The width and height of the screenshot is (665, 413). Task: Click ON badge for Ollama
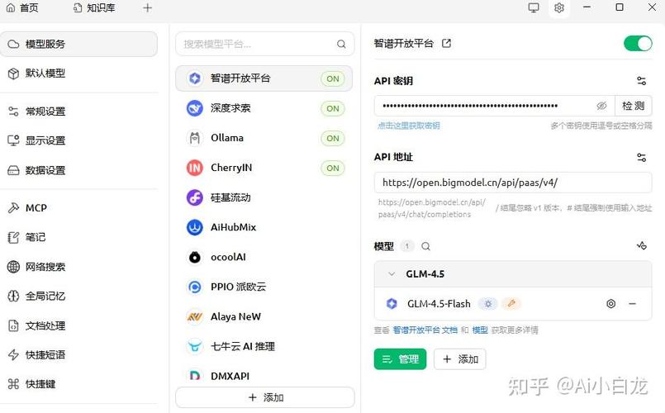tap(333, 138)
